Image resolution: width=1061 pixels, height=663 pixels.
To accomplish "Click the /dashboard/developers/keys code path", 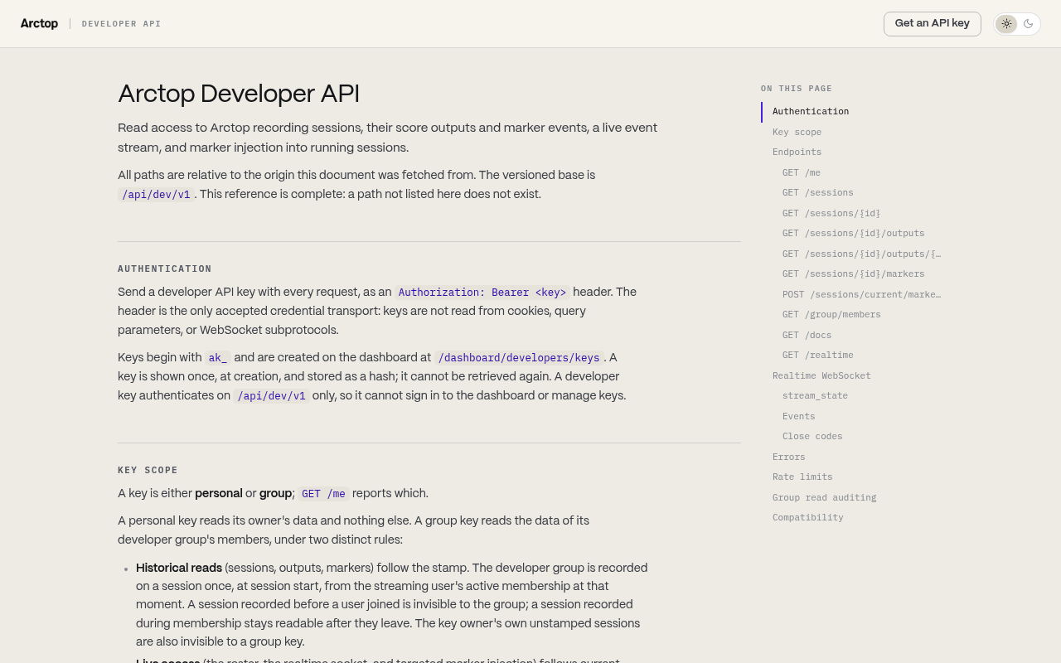I will pos(519,358).
